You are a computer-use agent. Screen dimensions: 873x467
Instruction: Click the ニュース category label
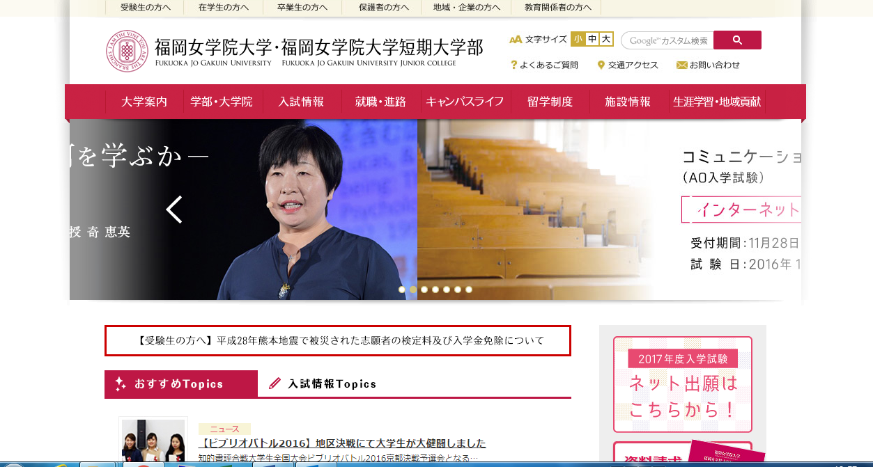[224, 429]
